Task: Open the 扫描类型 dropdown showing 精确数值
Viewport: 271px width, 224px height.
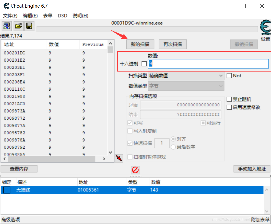Action: 186,76
